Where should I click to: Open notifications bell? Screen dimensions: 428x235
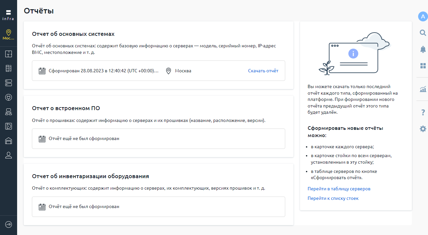coord(423,49)
